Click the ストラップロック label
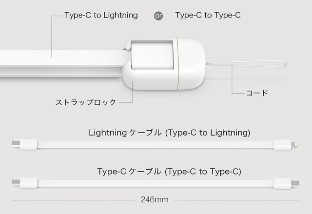 [x=86, y=102]
